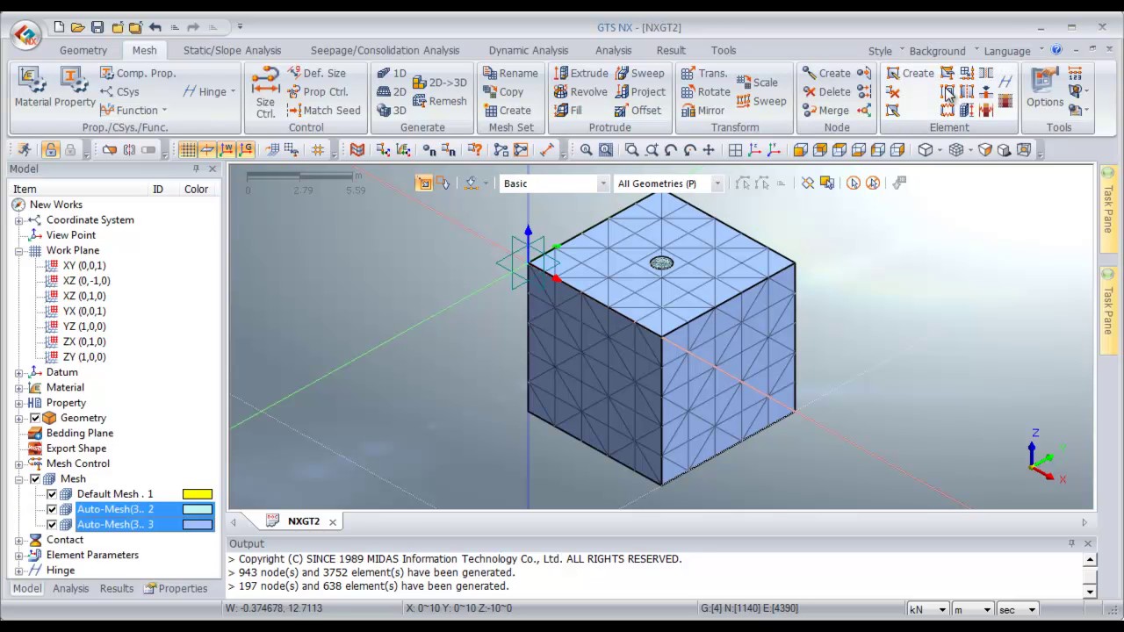Generate a 1D mesh
The height and width of the screenshot is (632, 1124).
click(392, 73)
